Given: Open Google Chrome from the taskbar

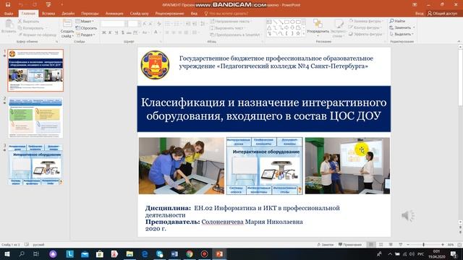Looking at the screenshot, I should [190, 253].
